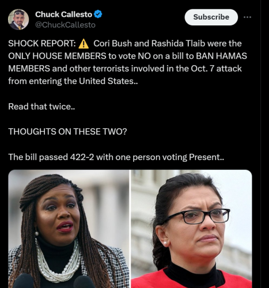Image resolution: width=269 pixels, height=288 pixels.
Task: Subscribe to Chuck Callesto
Action: [x=211, y=17]
